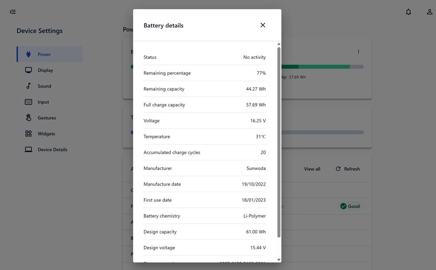Select the Full charge capacity 57.69 Wh value
The height and width of the screenshot is (270, 436).
(256, 105)
